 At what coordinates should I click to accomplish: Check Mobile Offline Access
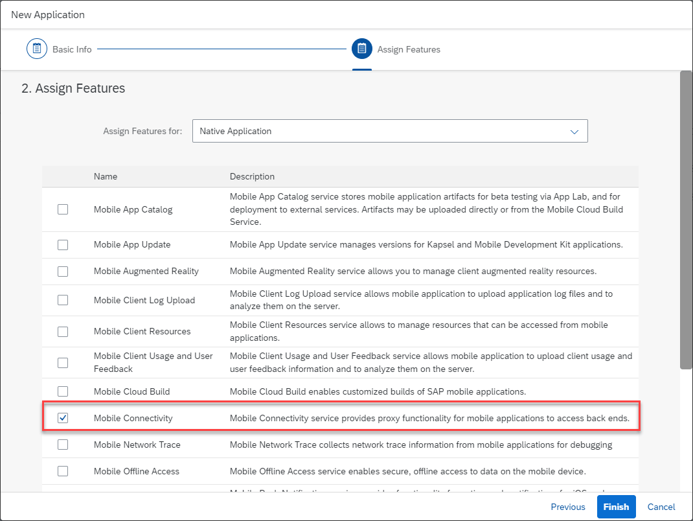pos(63,471)
